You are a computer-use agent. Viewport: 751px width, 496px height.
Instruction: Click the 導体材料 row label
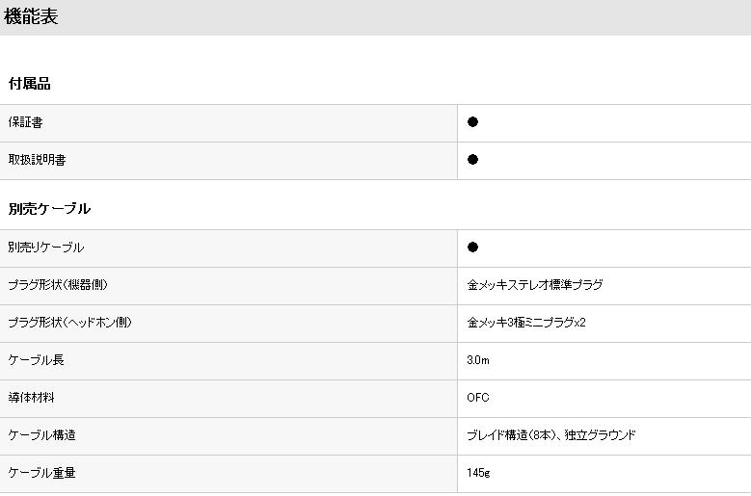tap(31, 398)
